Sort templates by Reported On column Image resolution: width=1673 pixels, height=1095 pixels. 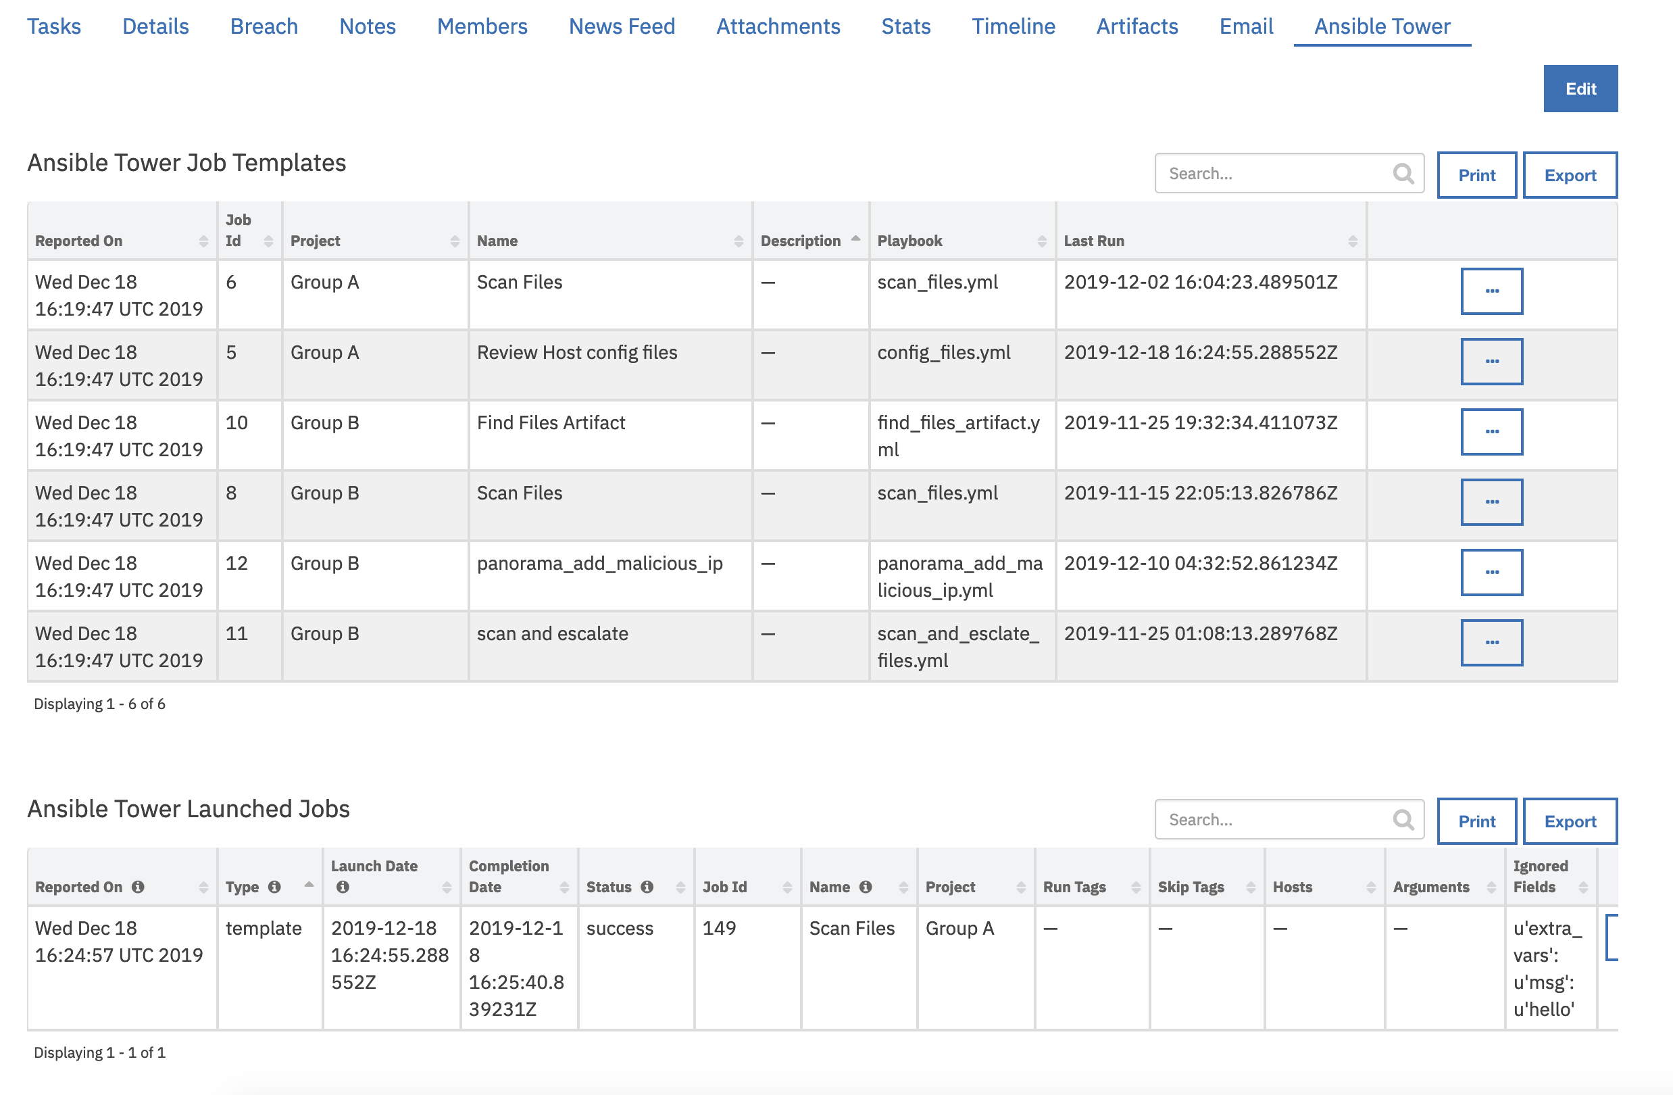[x=204, y=241]
